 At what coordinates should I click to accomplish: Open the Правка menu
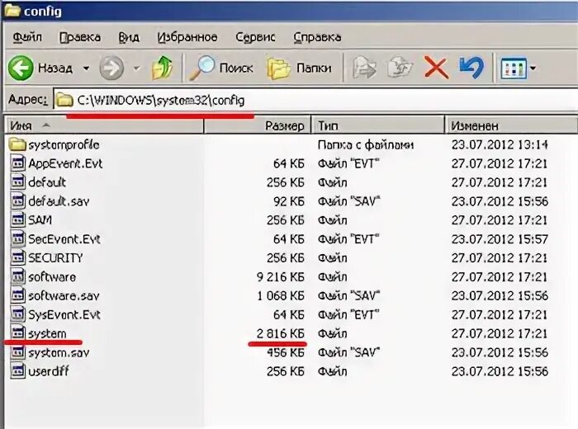point(80,37)
